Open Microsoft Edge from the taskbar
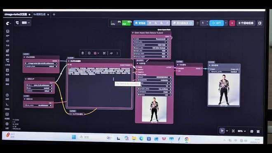272x153 pixels. (141, 138)
